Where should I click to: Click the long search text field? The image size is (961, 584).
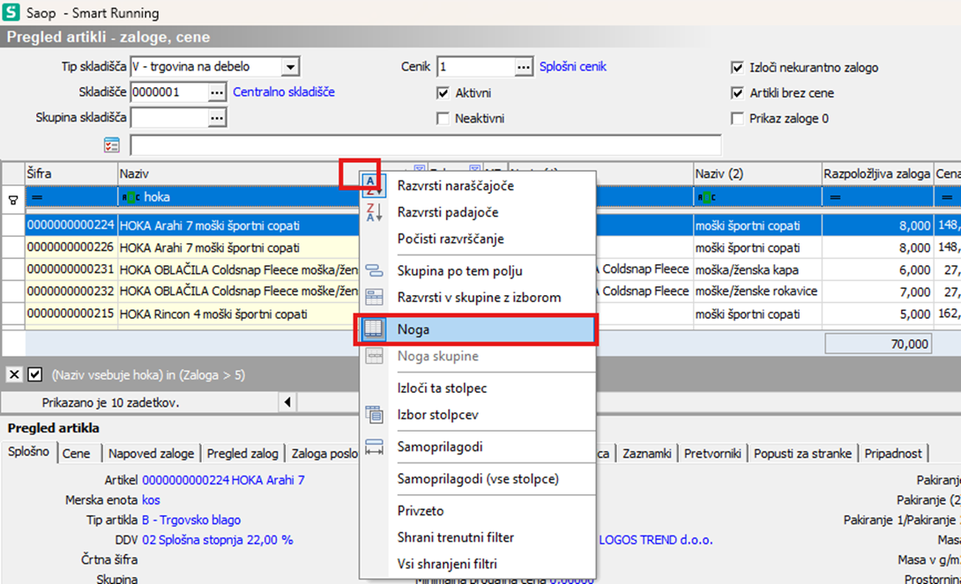tap(425, 145)
